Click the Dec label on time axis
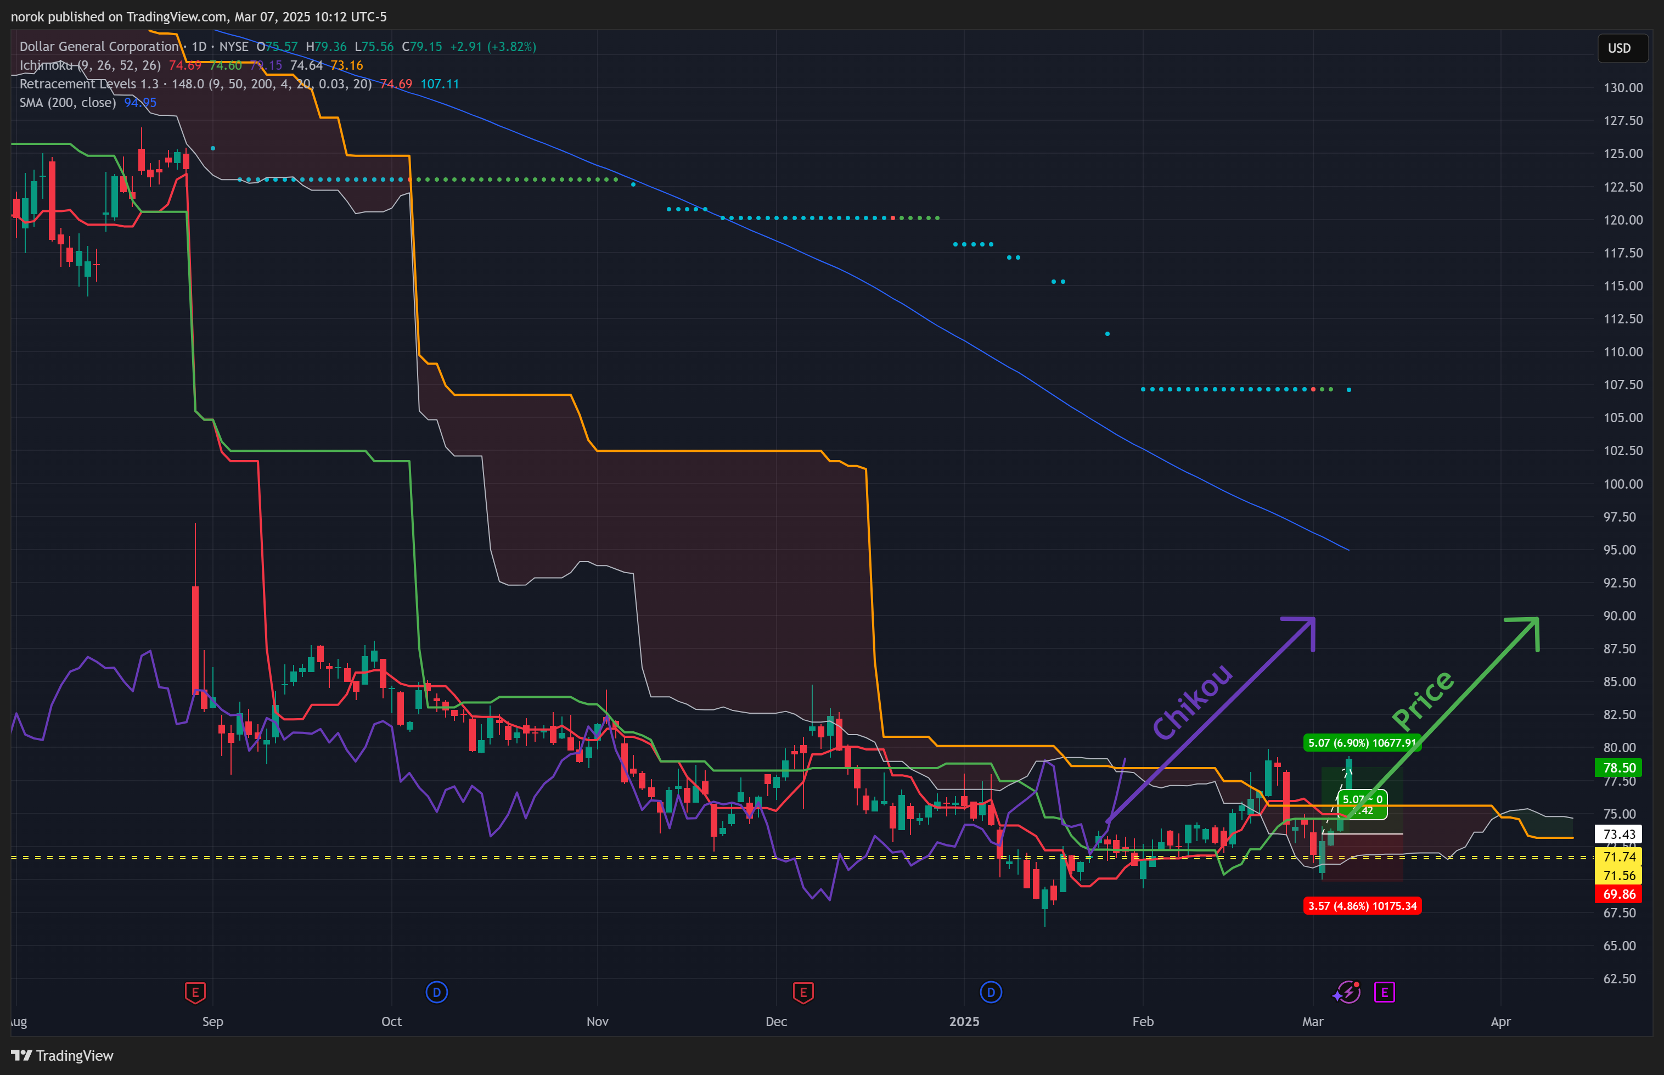Viewport: 1664px width, 1075px height. [776, 1021]
